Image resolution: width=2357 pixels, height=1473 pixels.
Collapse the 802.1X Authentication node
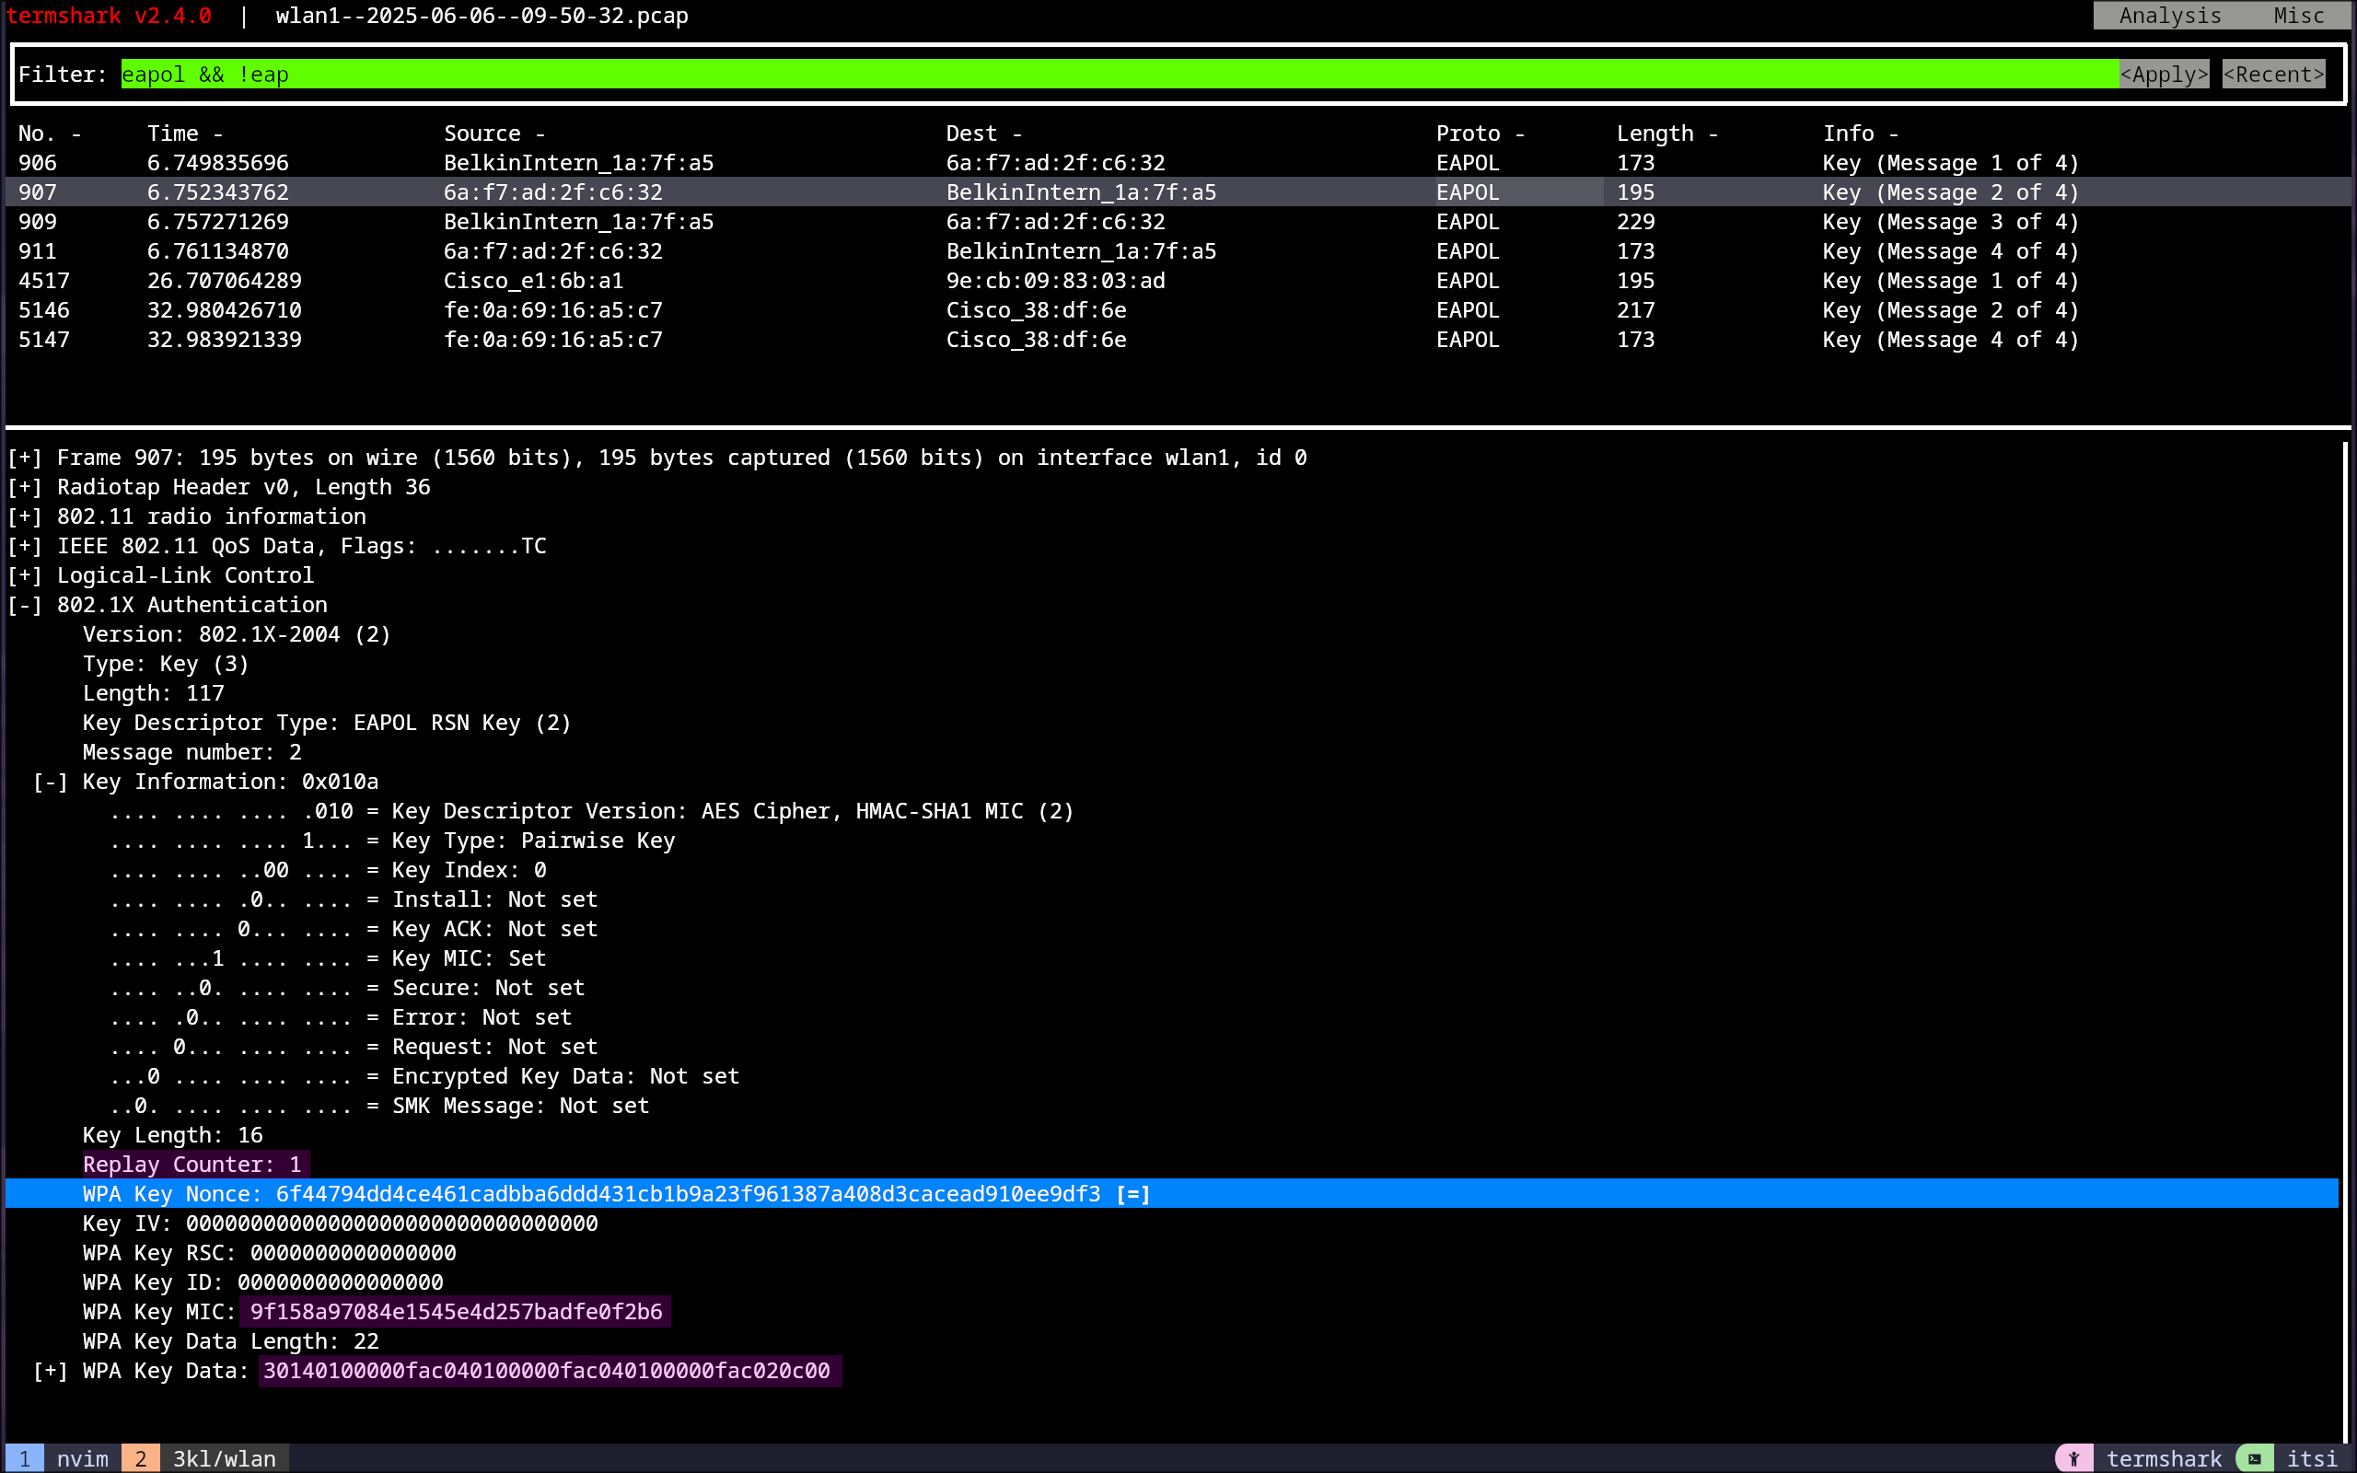click(24, 605)
